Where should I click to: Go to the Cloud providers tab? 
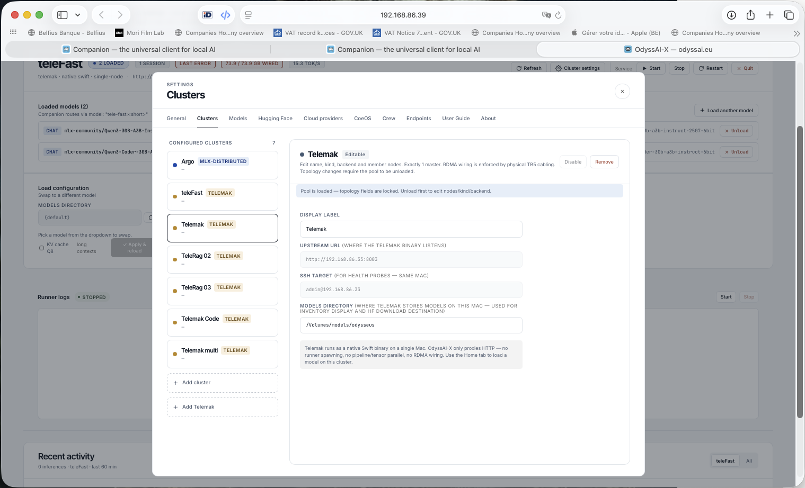323,119
